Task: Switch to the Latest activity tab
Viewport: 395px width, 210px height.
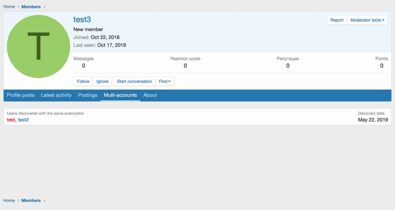Action: [x=56, y=95]
